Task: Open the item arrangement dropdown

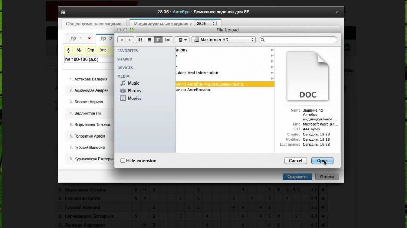Action: [182, 40]
